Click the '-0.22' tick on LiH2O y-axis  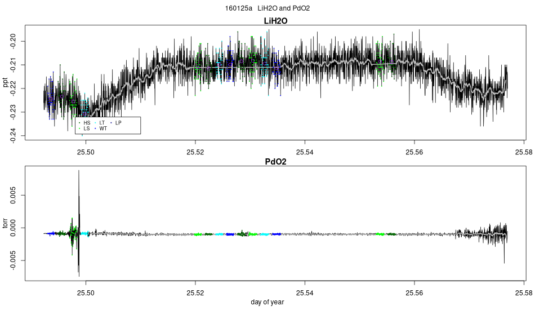click(x=13, y=88)
